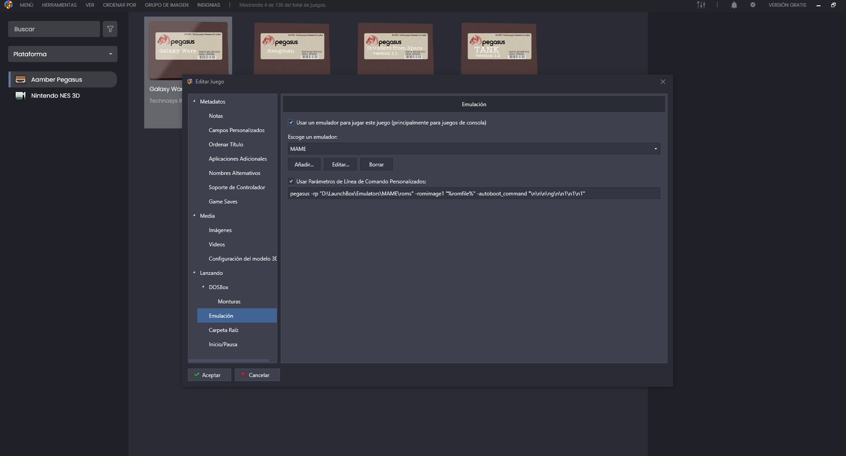Viewport: 846px width, 456px height.
Task: Open the sliders options icon in top bar
Action: pyautogui.click(x=701, y=5)
